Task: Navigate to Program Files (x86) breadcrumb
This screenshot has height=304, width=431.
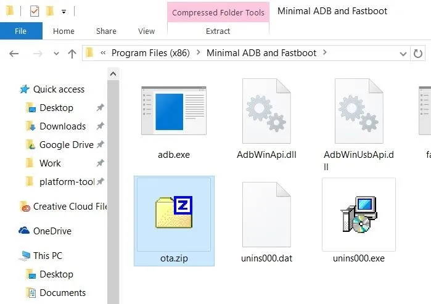Action: (150, 53)
